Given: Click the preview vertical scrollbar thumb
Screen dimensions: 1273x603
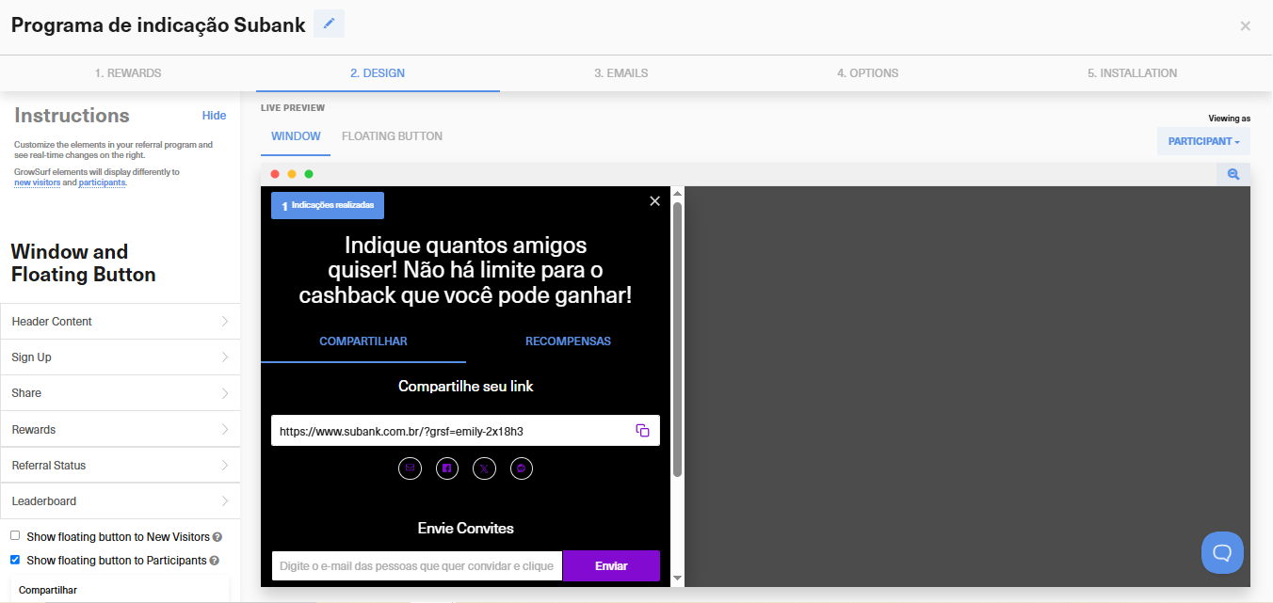Looking at the screenshot, I should (677, 340).
